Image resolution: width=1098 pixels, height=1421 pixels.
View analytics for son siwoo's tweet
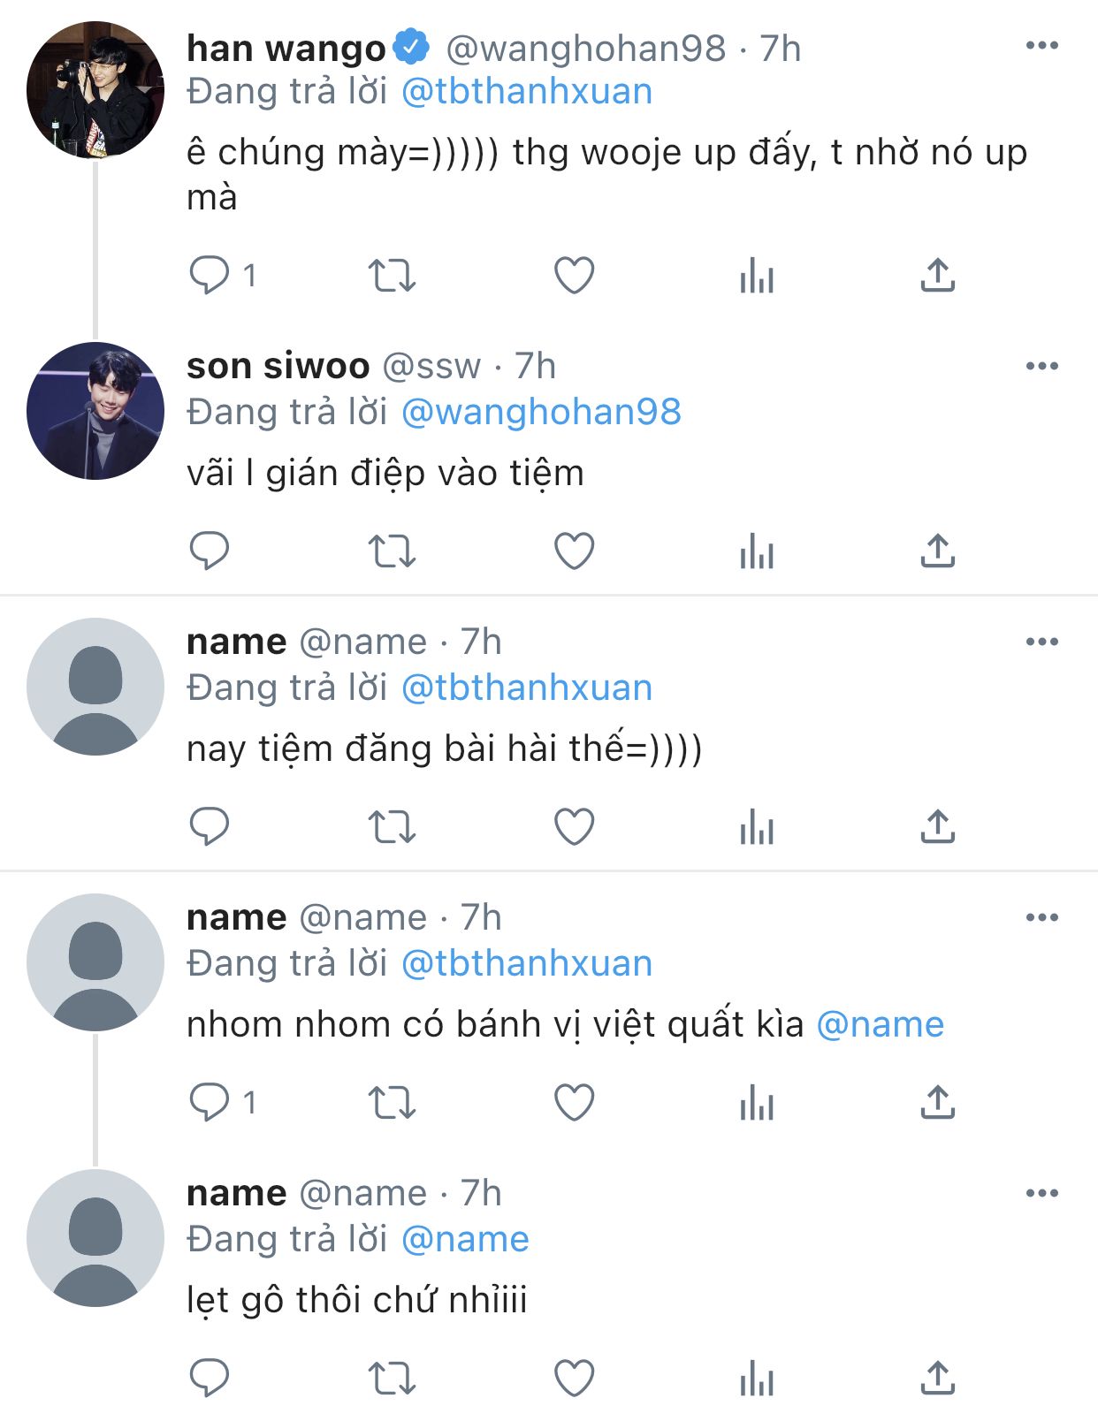[x=757, y=551]
